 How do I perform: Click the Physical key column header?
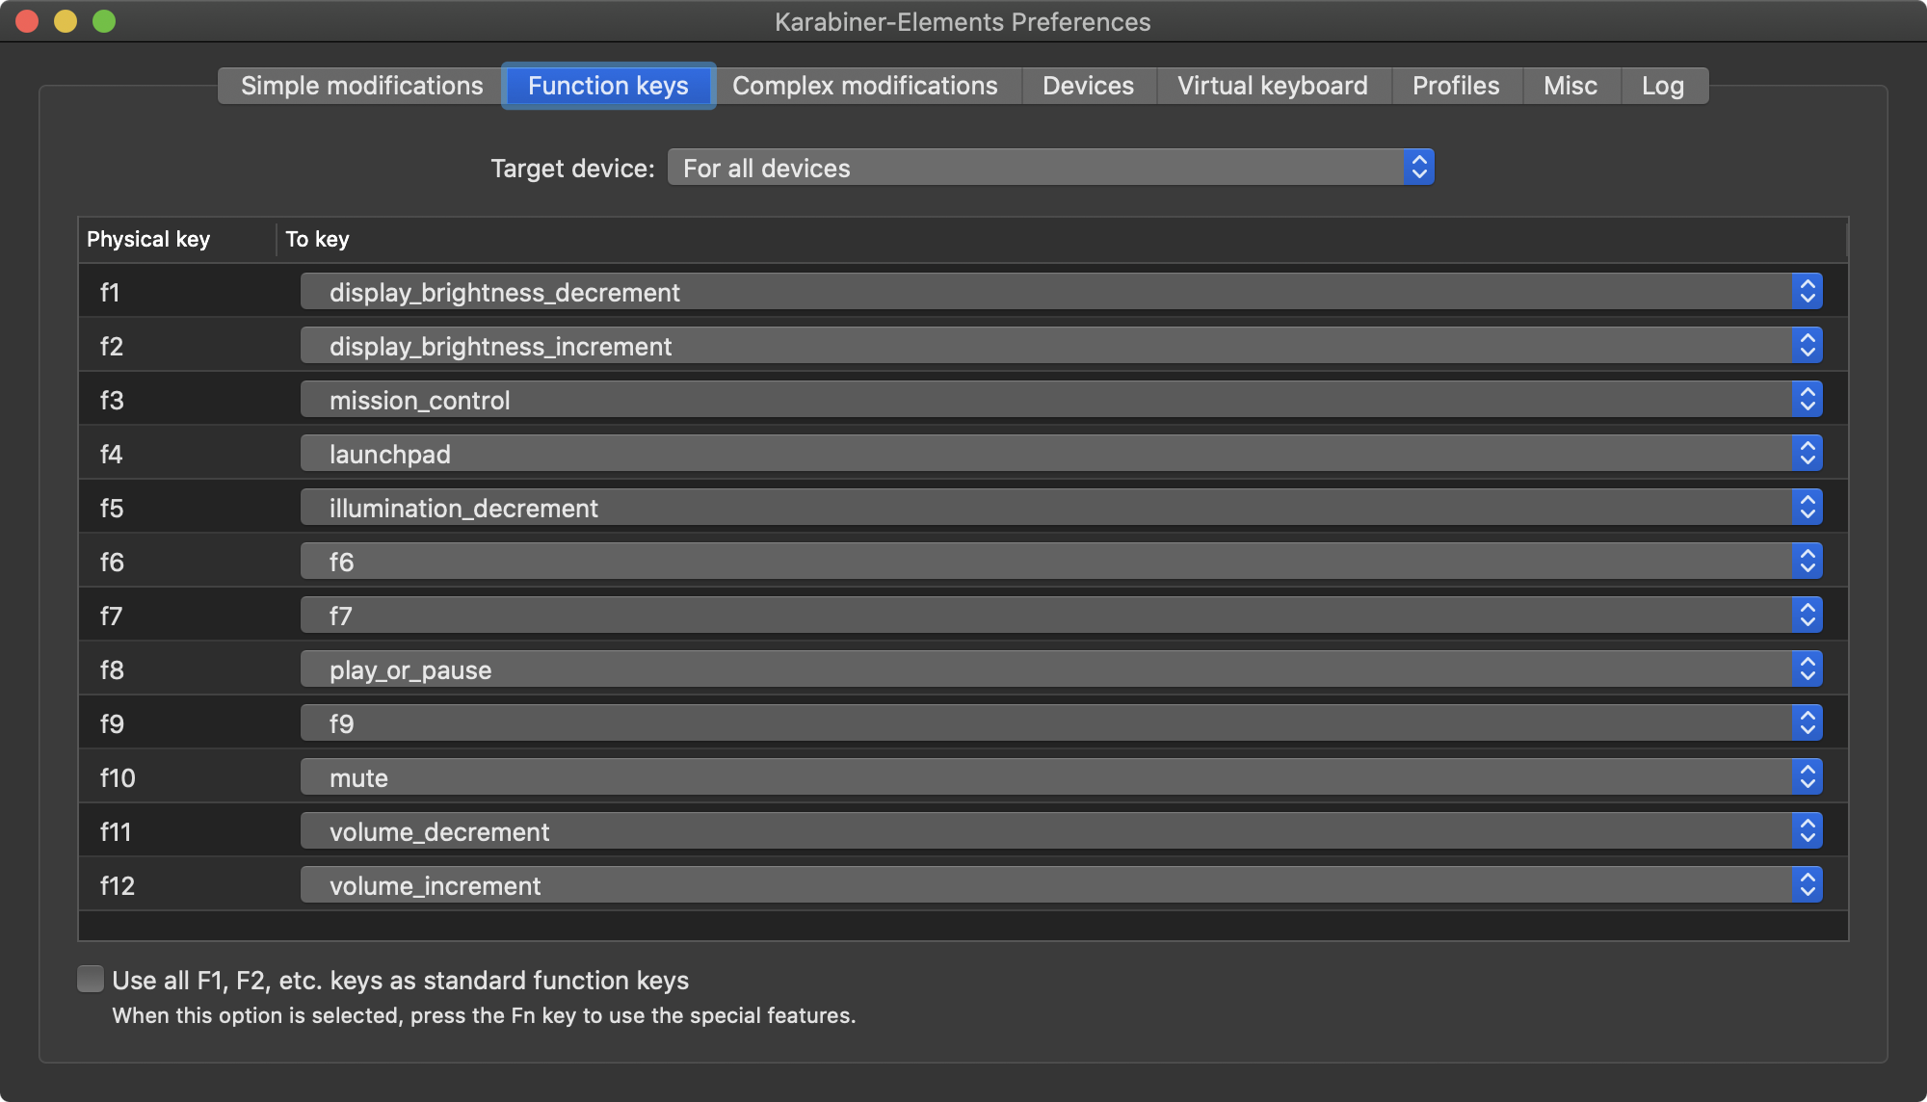point(177,239)
